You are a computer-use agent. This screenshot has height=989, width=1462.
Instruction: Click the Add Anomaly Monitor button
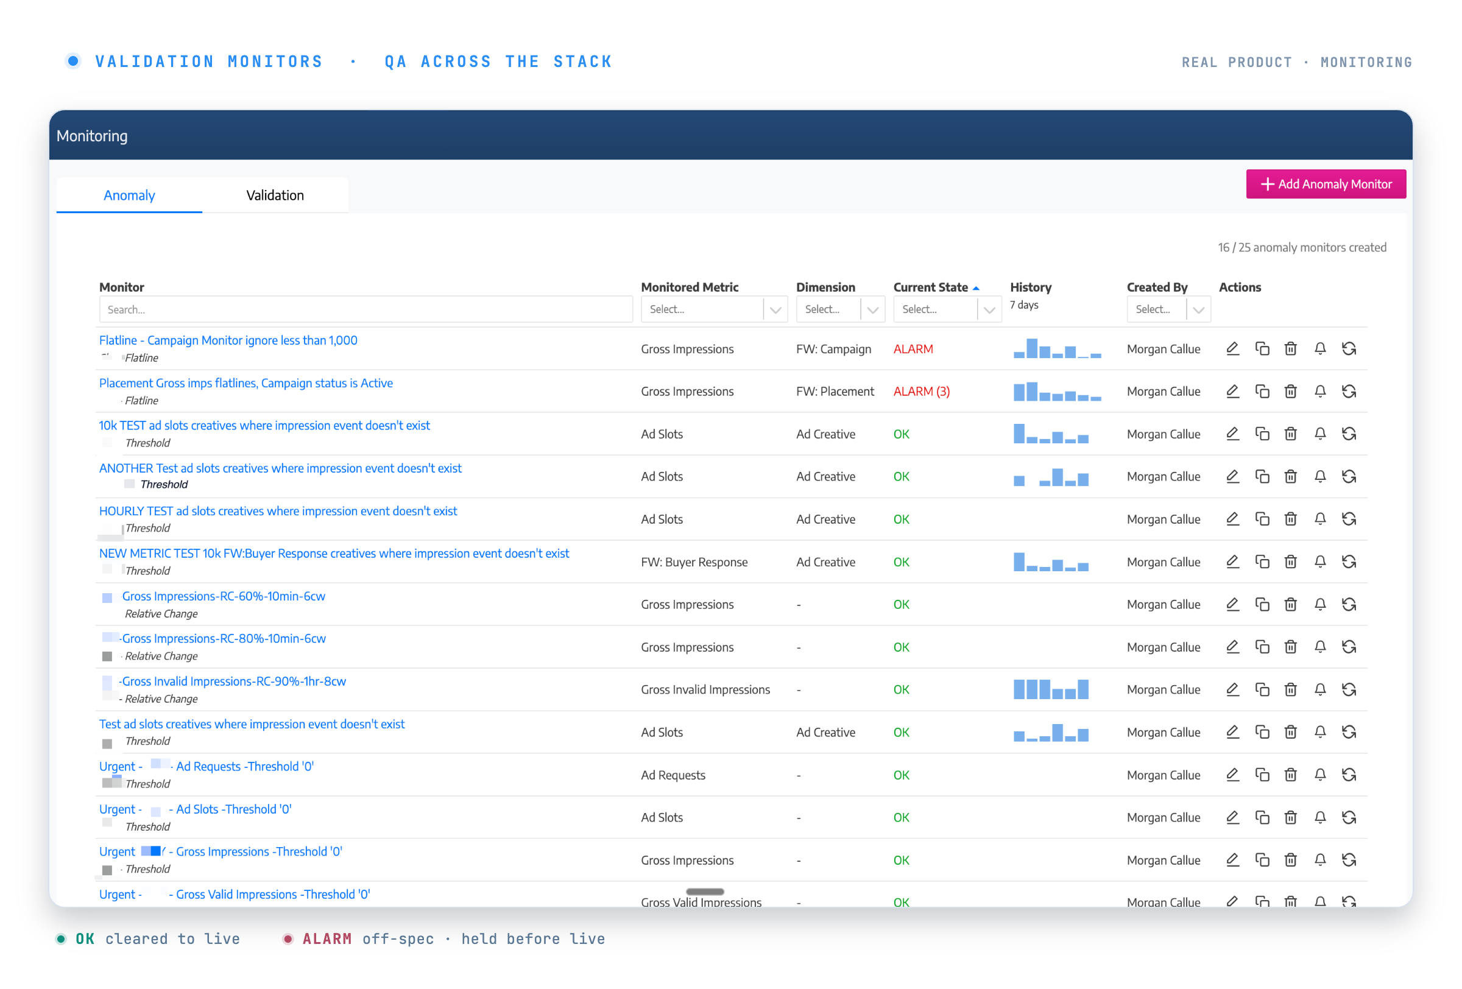pyautogui.click(x=1326, y=184)
